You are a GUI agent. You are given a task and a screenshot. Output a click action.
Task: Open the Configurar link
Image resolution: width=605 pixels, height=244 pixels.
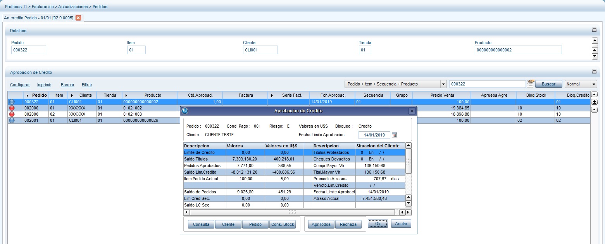pos(20,85)
